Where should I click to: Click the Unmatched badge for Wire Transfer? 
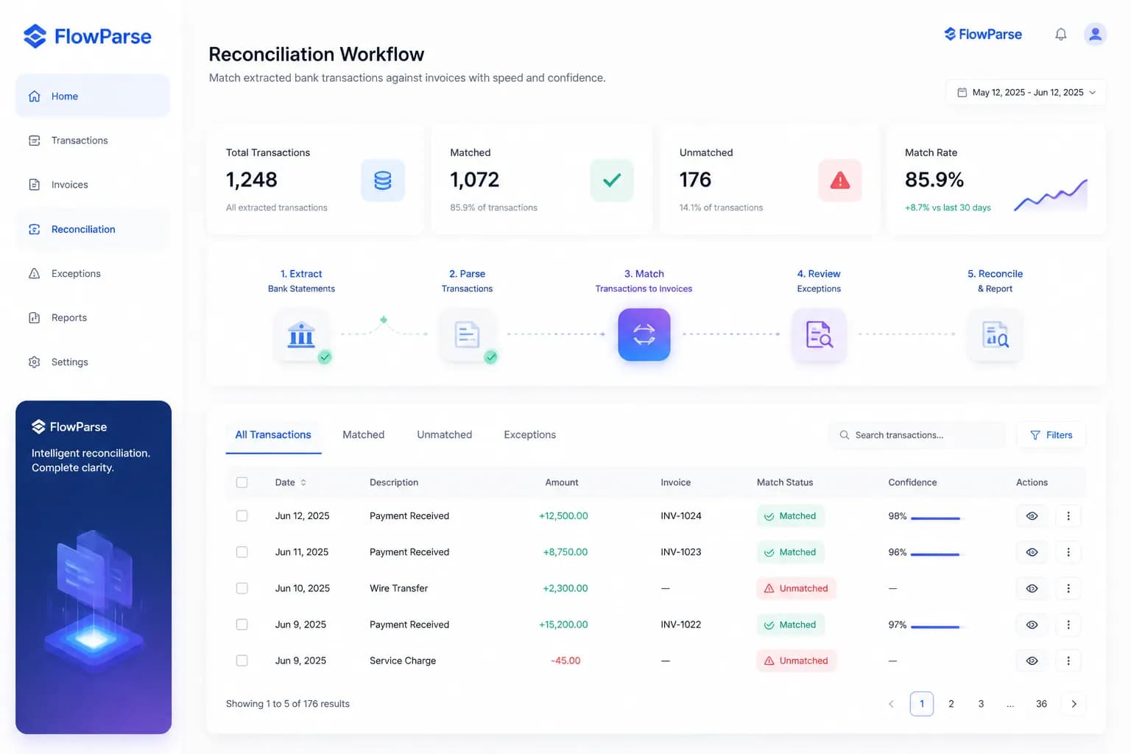click(x=796, y=588)
